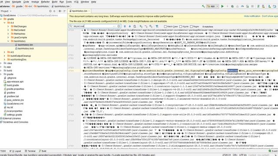Click the Hide notification link
The image size is (278, 156).
click(252, 16)
